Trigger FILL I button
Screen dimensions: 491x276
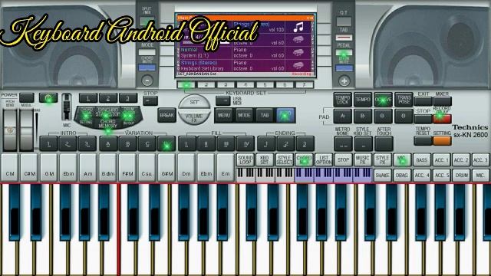point(187,144)
